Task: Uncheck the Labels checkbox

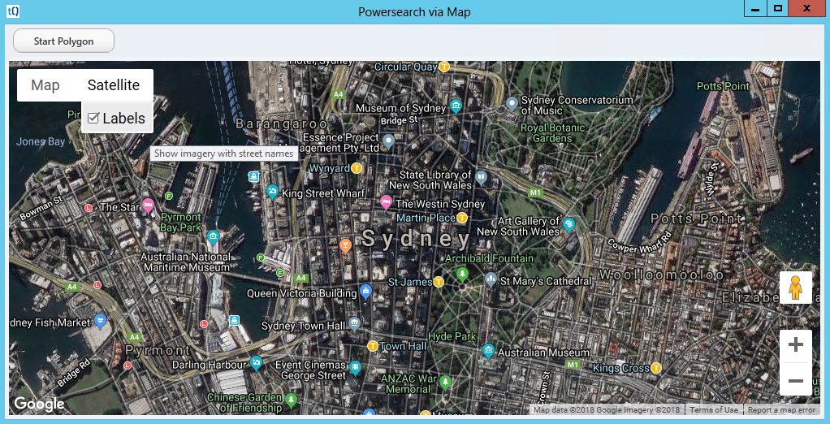Action: click(x=93, y=118)
